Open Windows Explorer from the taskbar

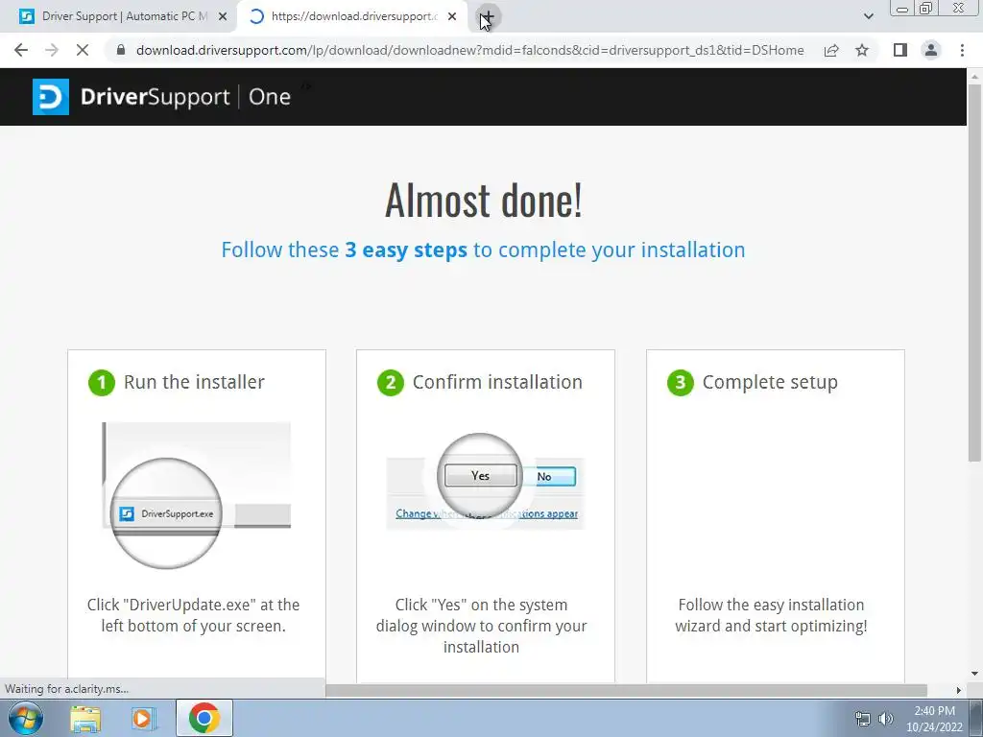pyautogui.click(x=85, y=718)
